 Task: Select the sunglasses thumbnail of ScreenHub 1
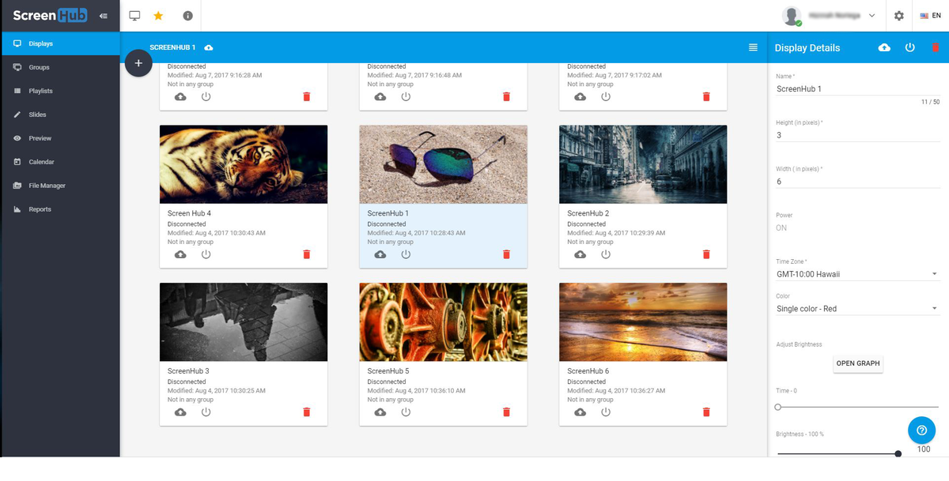pyautogui.click(x=443, y=164)
